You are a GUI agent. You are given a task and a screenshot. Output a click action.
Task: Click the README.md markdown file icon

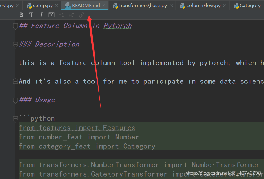coord(67,6)
